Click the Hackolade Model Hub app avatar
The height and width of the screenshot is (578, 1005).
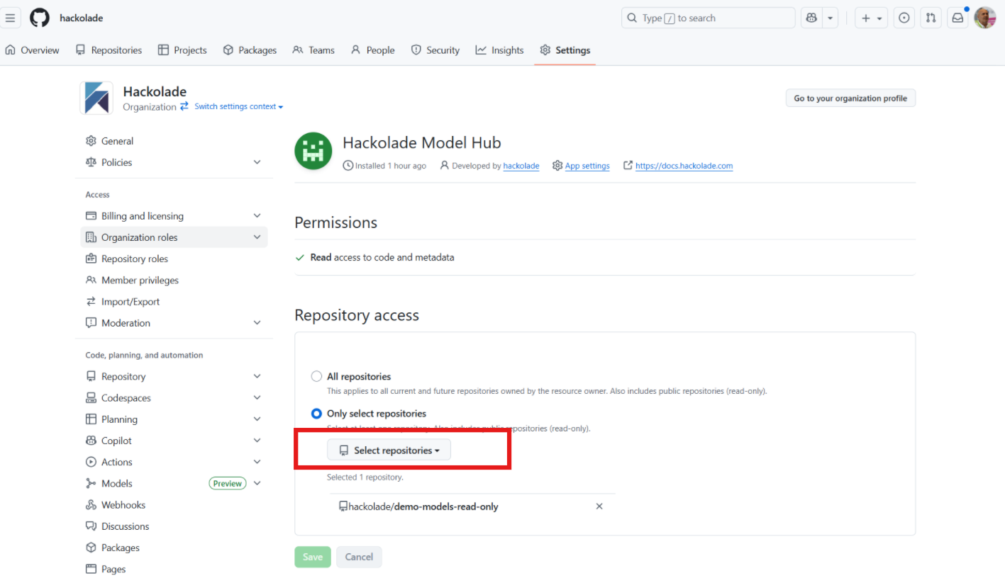tap(313, 150)
